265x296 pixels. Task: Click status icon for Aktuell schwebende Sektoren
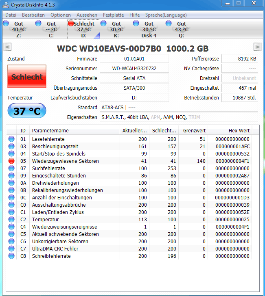click(11, 234)
